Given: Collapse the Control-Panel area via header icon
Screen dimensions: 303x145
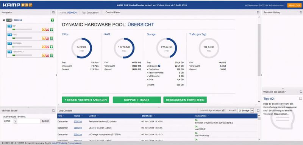Looking at the screenshot, I should (x=258, y=12).
